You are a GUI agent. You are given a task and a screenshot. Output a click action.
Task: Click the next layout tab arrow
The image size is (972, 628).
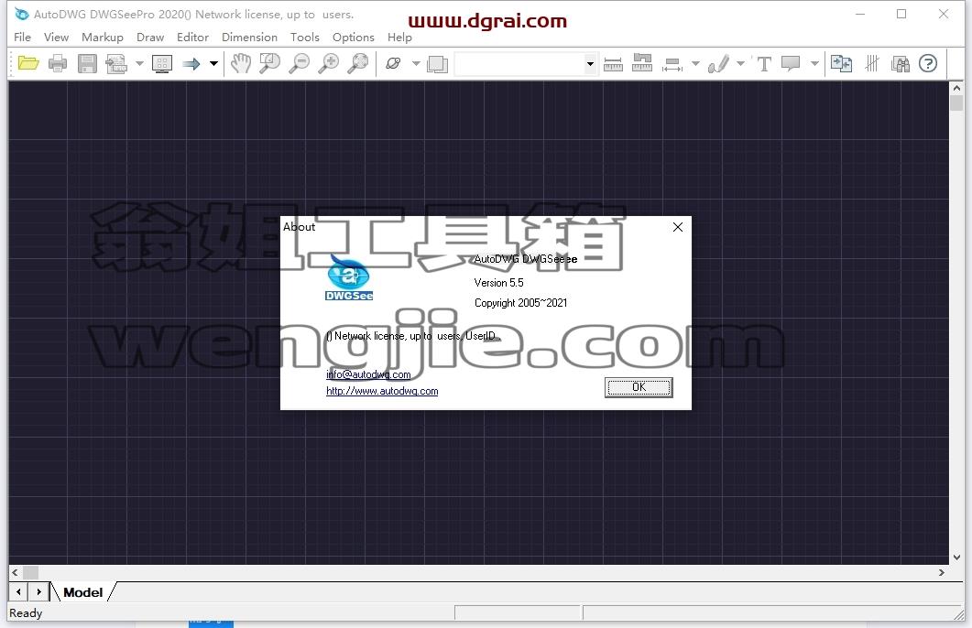click(x=38, y=591)
